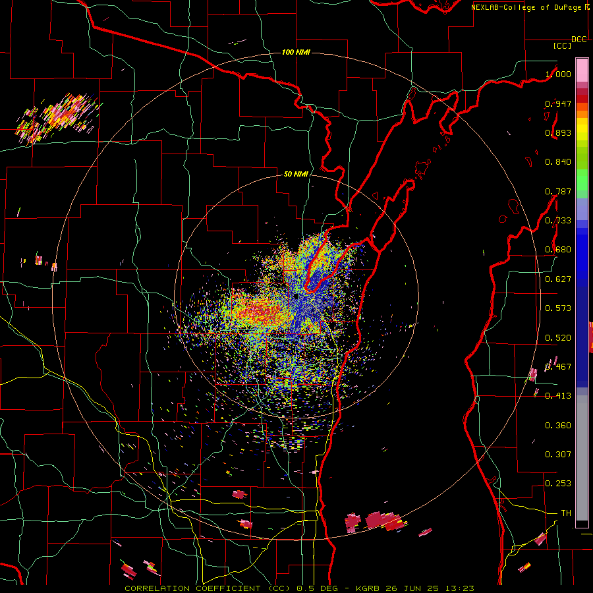Click the DCC label above the scale

579,40
